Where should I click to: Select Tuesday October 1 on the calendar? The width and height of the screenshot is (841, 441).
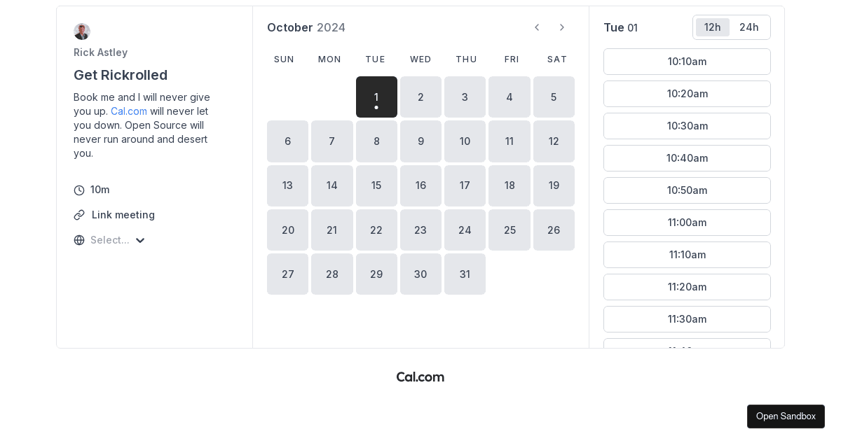(376, 97)
